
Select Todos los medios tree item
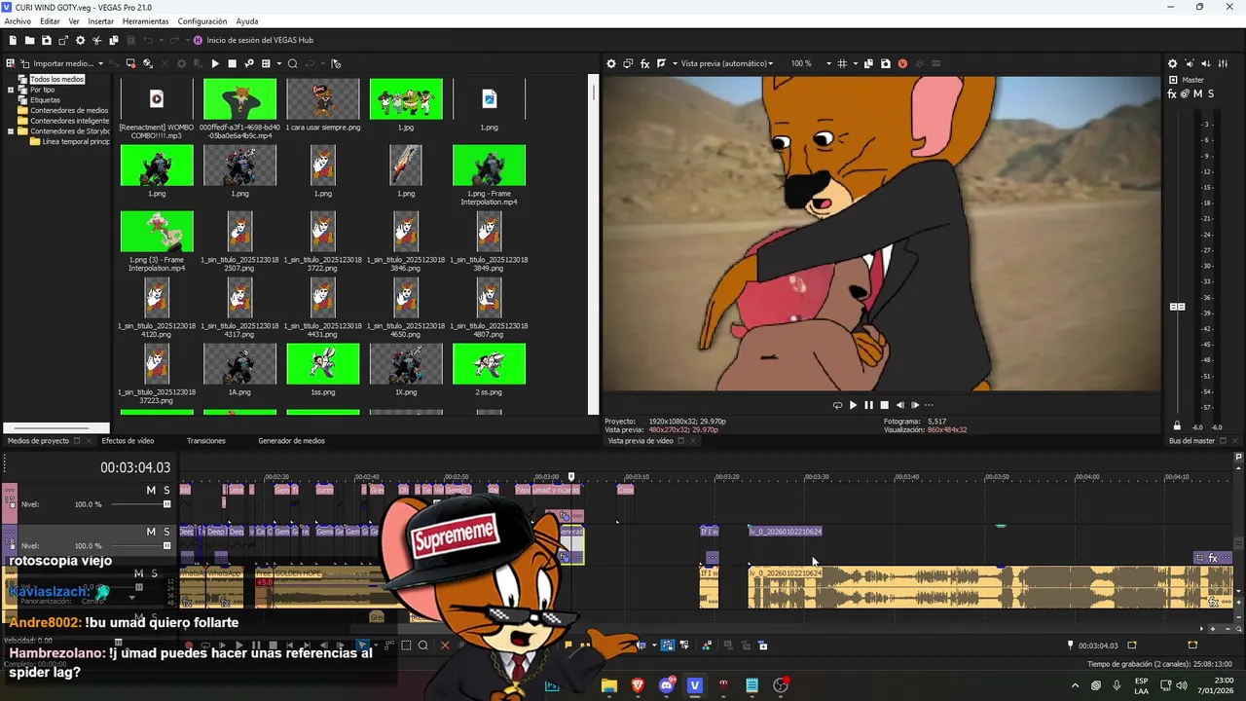(x=56, y=79)
